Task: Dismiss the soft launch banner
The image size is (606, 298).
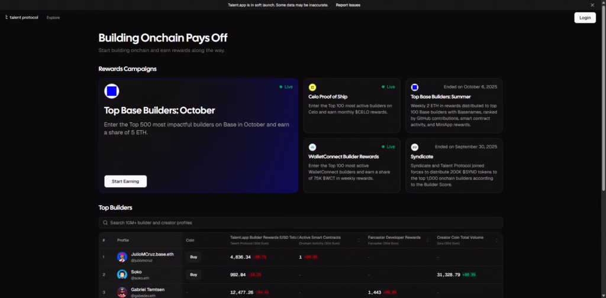Action: pos(593,5)
